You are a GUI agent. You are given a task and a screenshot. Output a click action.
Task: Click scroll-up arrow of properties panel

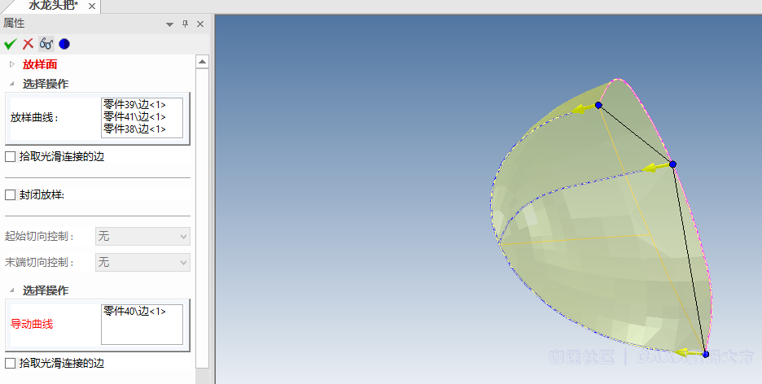click(202, 62)
